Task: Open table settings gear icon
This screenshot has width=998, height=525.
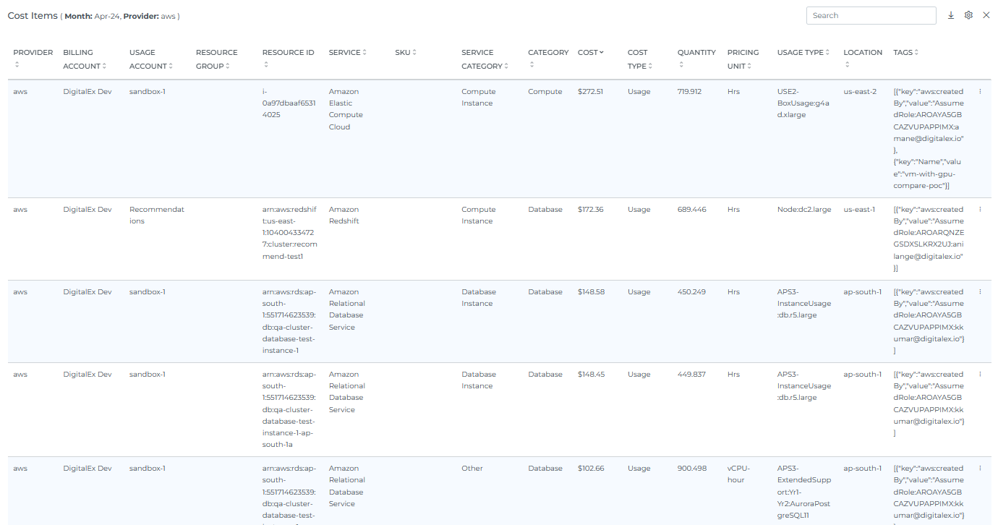Action: coord(968,15)
